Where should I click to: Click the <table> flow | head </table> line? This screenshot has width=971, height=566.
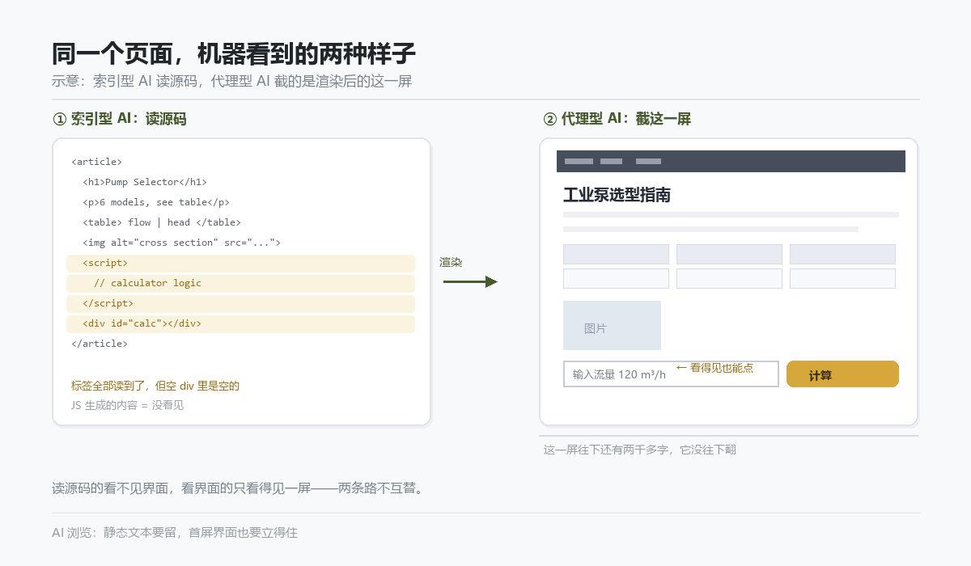pos(162,222)
